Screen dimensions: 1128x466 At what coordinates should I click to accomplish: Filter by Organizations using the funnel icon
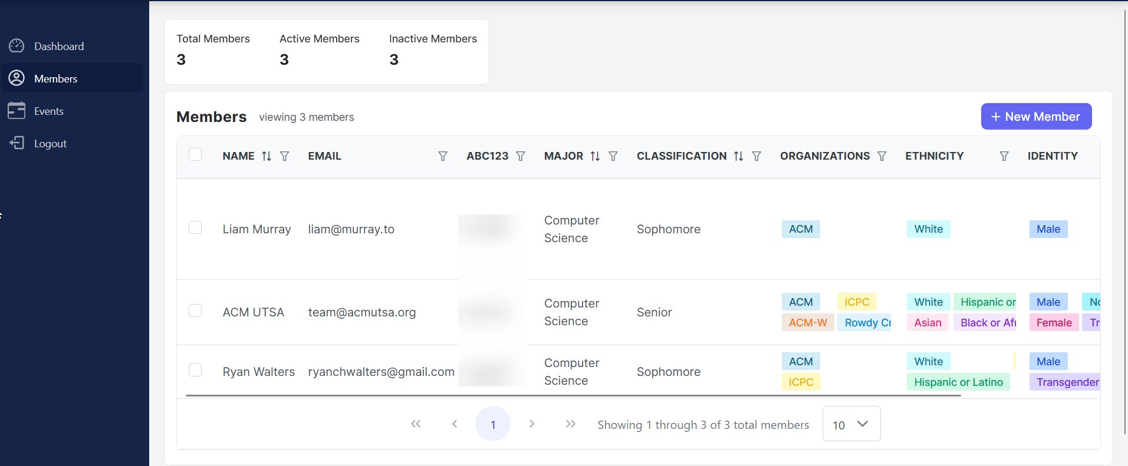pos(882,156)
